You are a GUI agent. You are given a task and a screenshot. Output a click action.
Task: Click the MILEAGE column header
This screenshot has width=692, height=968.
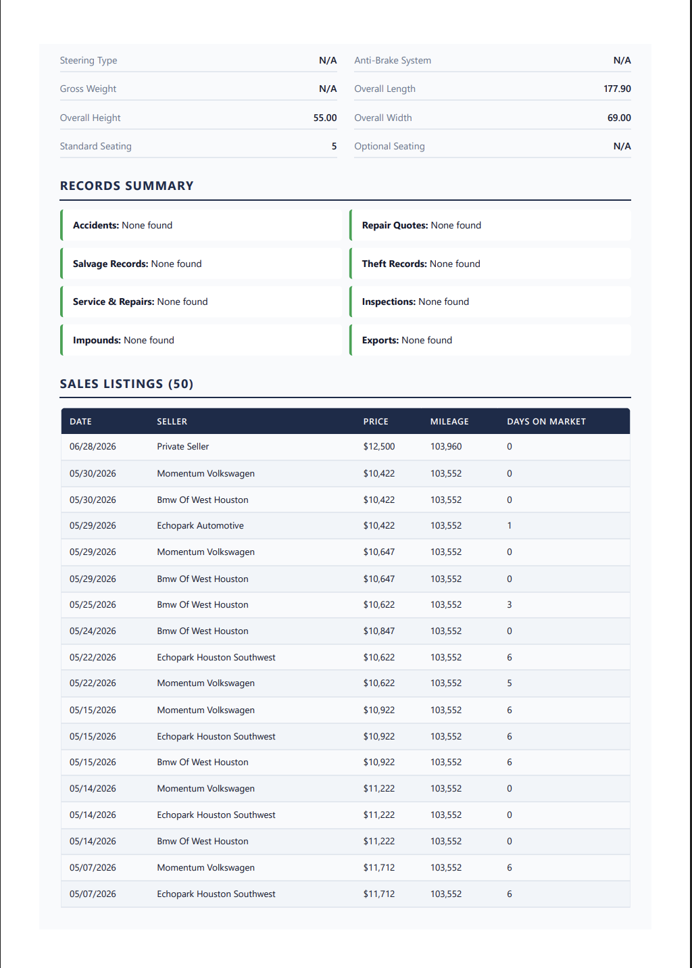(449, 421)
